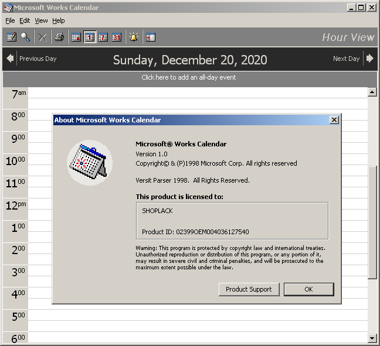Close the Microsoft Works Calendar window
Screen dimensions: 380x346
pyautogui.click(x=372, y=8)
